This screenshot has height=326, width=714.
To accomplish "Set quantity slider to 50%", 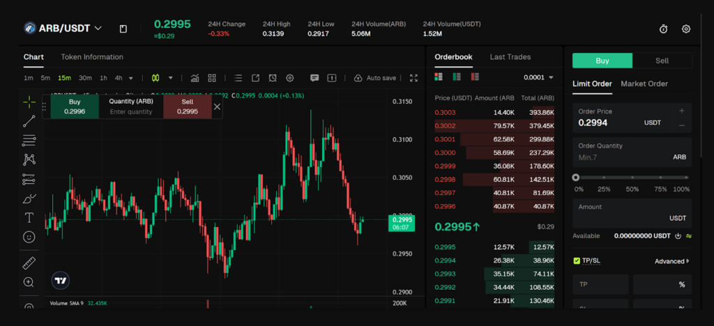I will pyautogui.click(x=632, y=178).
